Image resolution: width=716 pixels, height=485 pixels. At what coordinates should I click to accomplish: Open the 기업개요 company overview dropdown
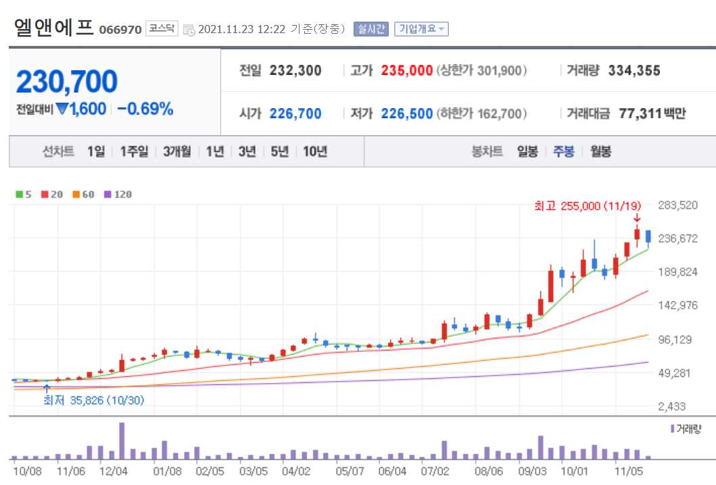pyautogui.click(x=422, y=28)
